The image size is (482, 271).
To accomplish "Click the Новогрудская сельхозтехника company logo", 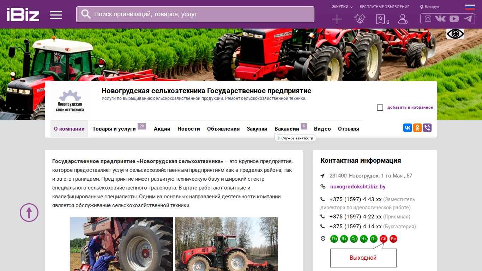I will 70,101.
